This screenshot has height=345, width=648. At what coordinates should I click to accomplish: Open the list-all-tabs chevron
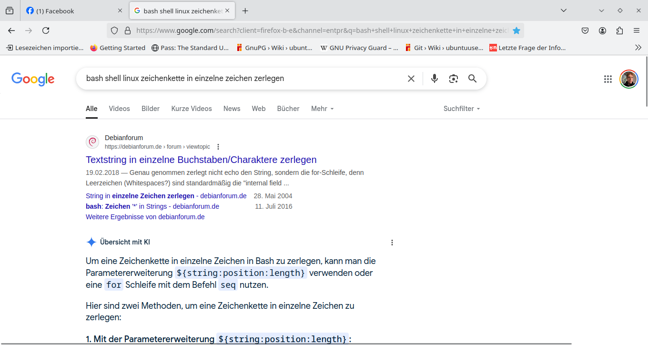click(x=564, y=10)
